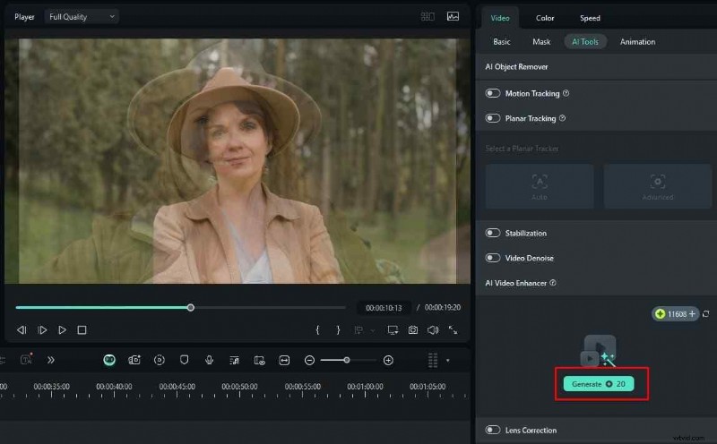Click the refresh credits icon
This screenshot has width=717, height=444.
point(706,314)
